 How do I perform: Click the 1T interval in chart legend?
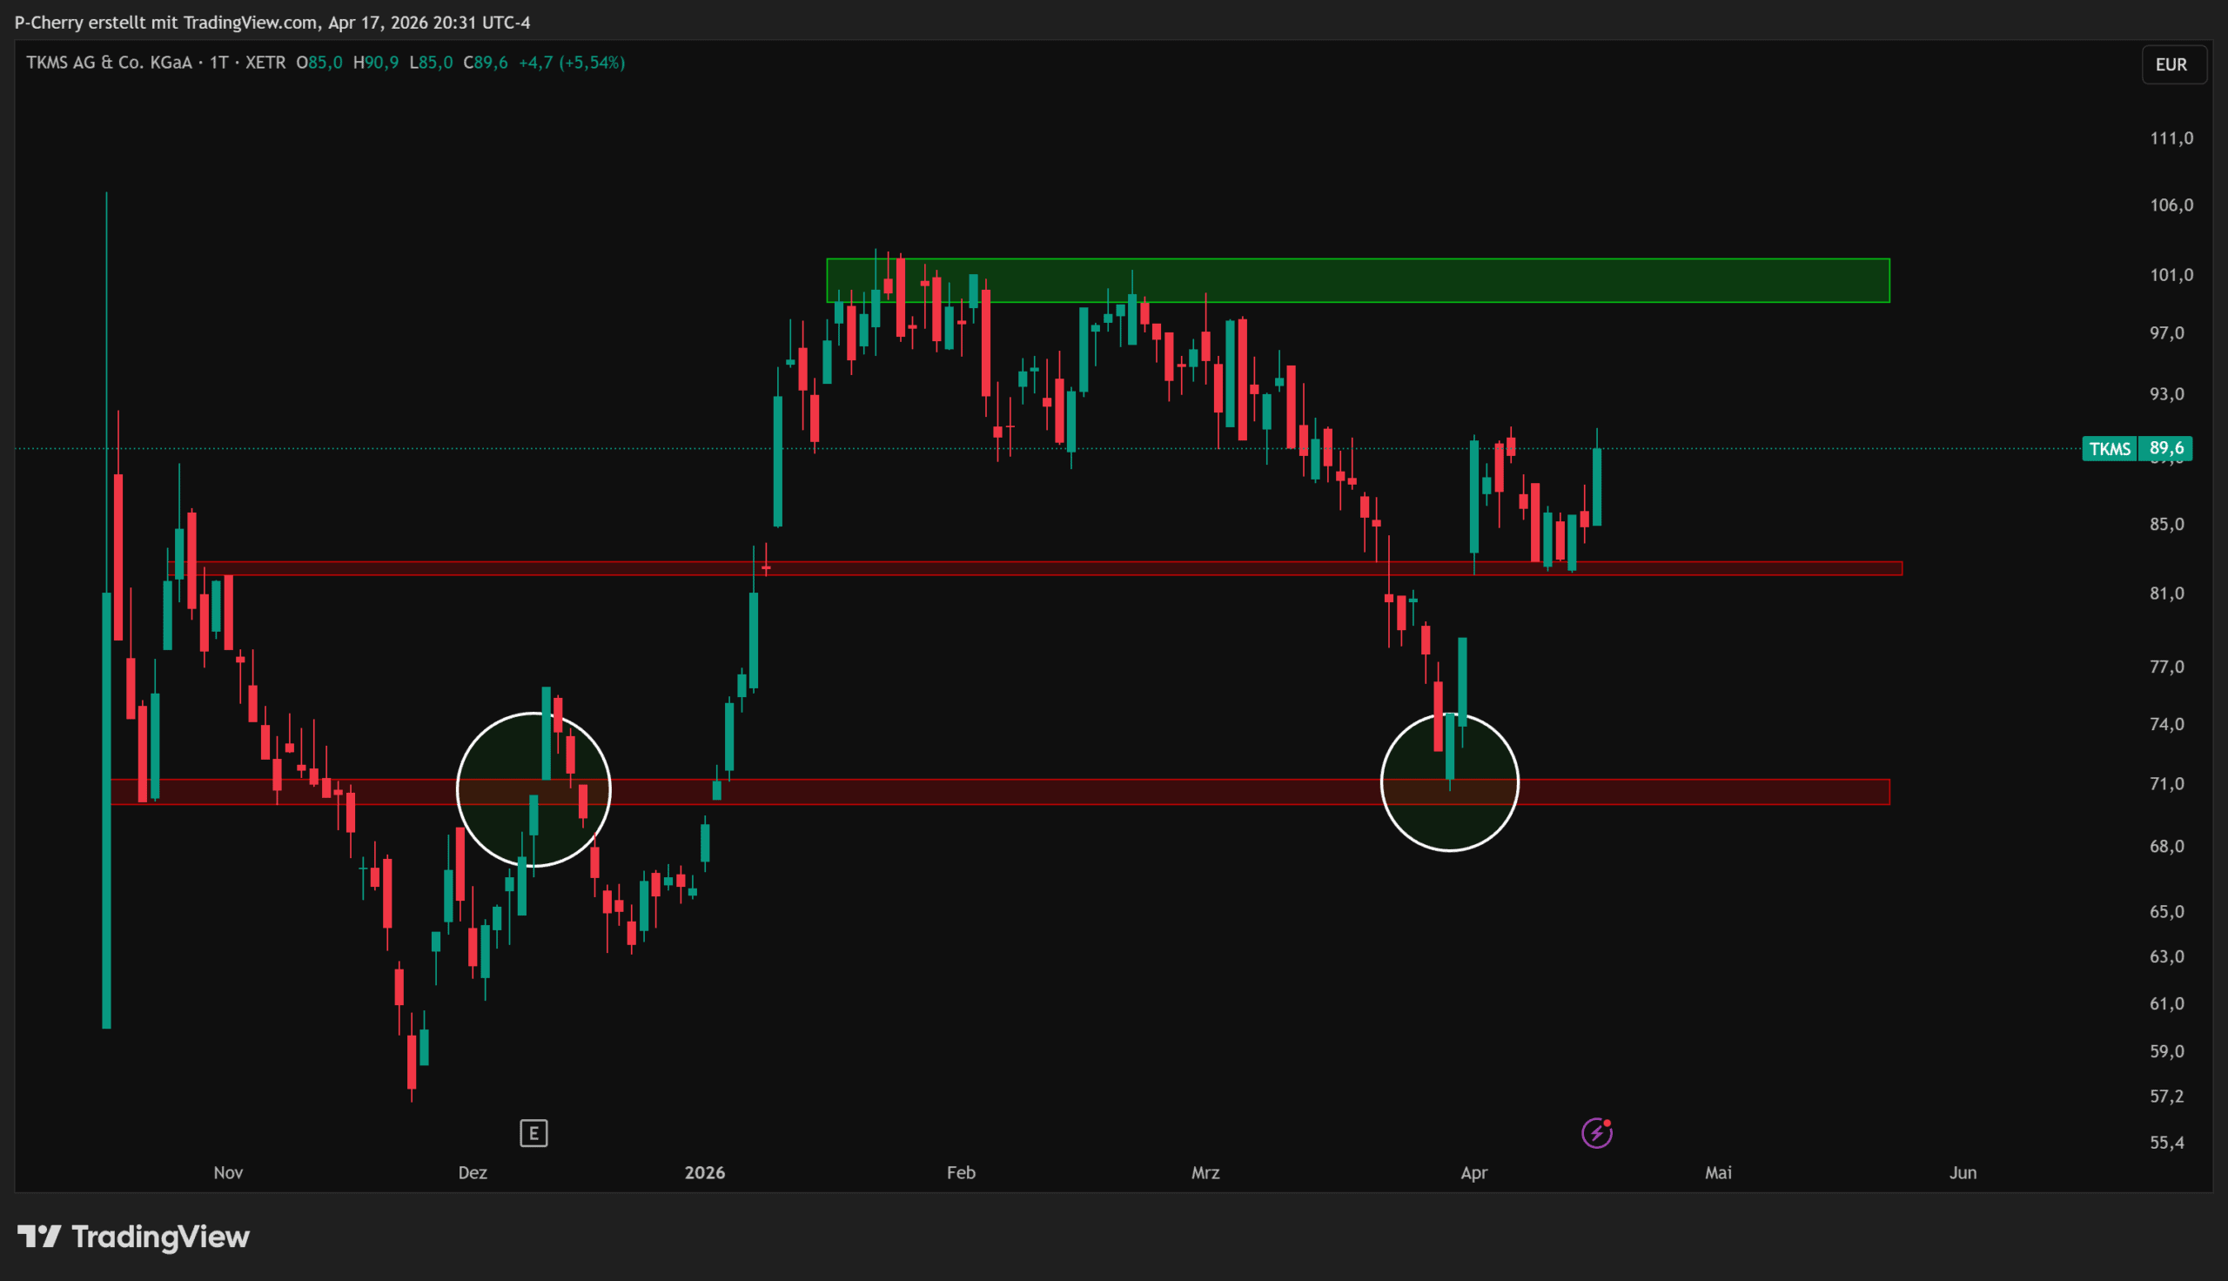pos(218,63)
